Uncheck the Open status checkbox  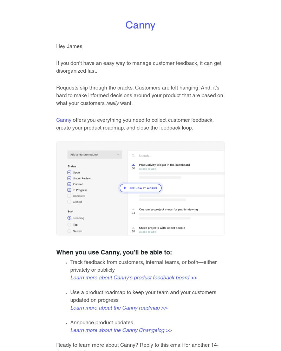[69, 172]
